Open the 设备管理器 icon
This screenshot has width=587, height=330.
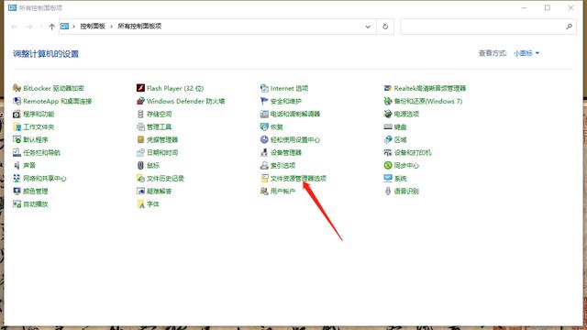[x=264, y=153]
